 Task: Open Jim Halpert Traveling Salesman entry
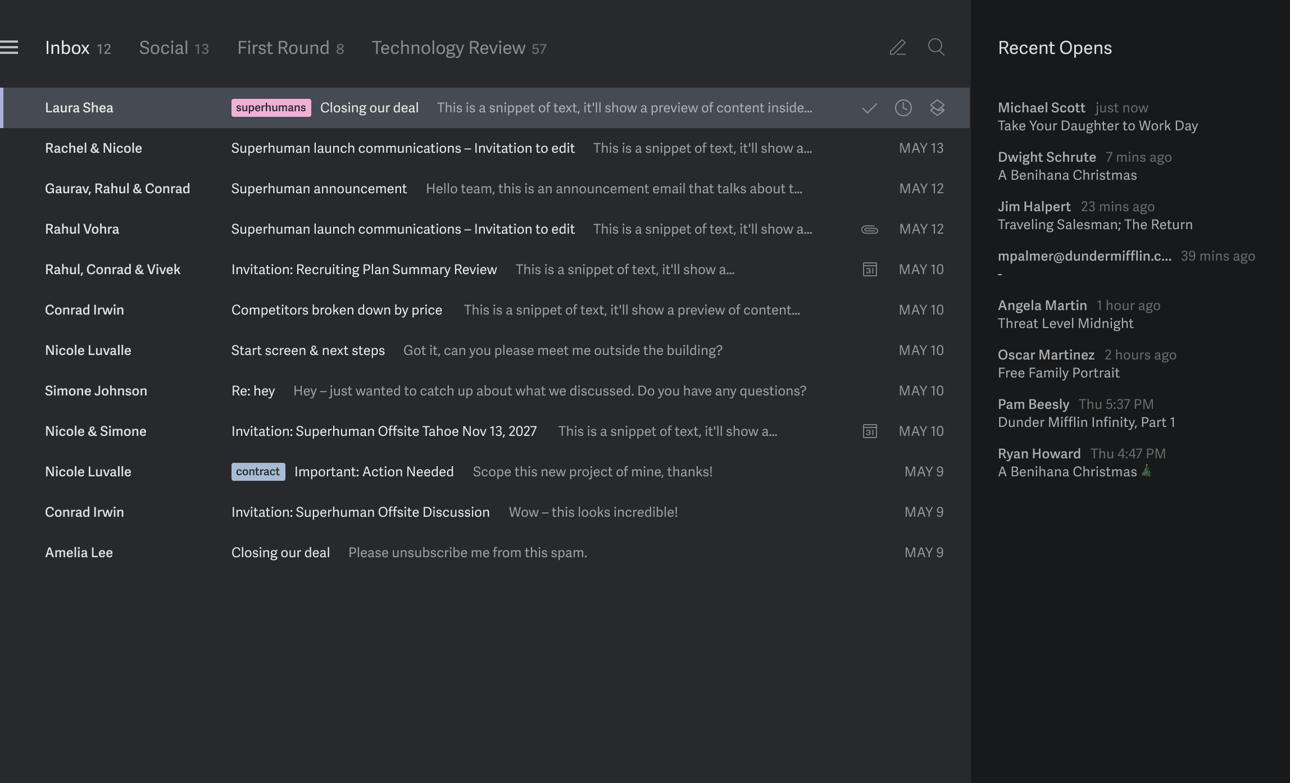tap(1095, 216)
